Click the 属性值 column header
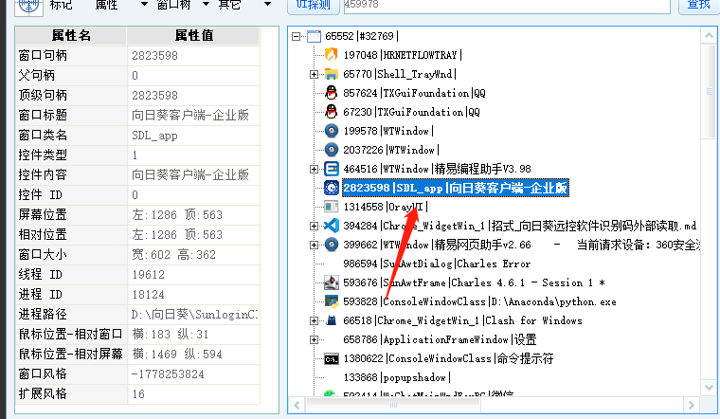 tap(194, 35)
